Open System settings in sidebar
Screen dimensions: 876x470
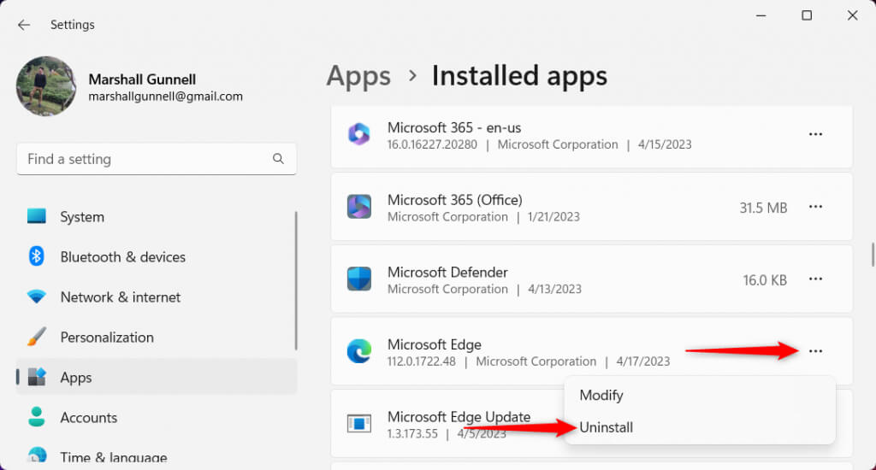82,217
